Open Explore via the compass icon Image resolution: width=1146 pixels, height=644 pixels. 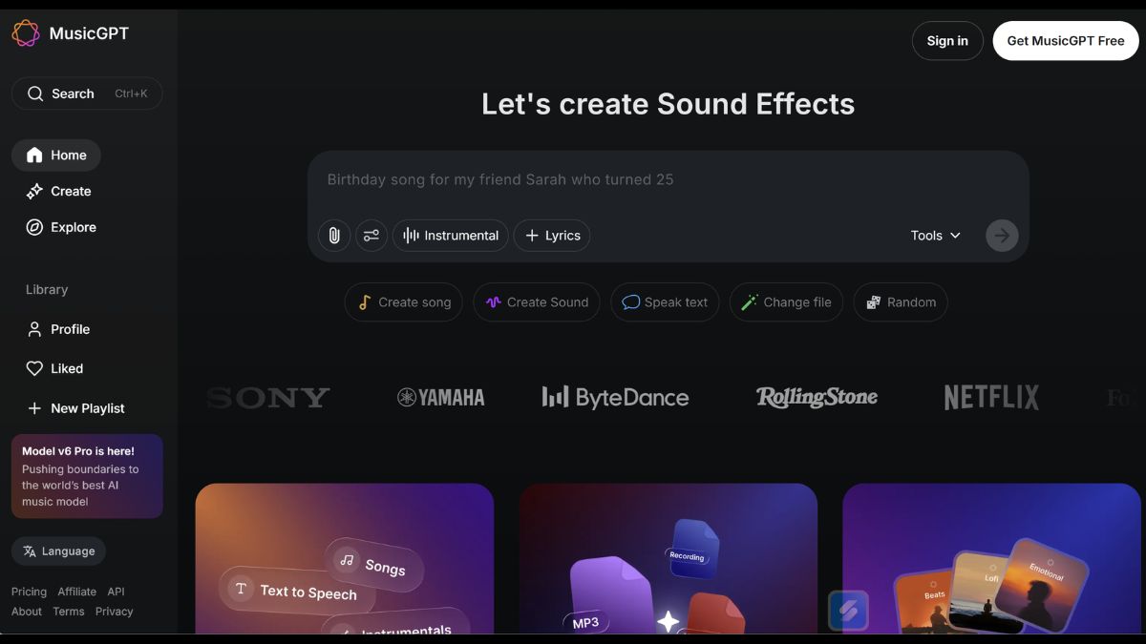pyautogui.click(x=34, y=227)
